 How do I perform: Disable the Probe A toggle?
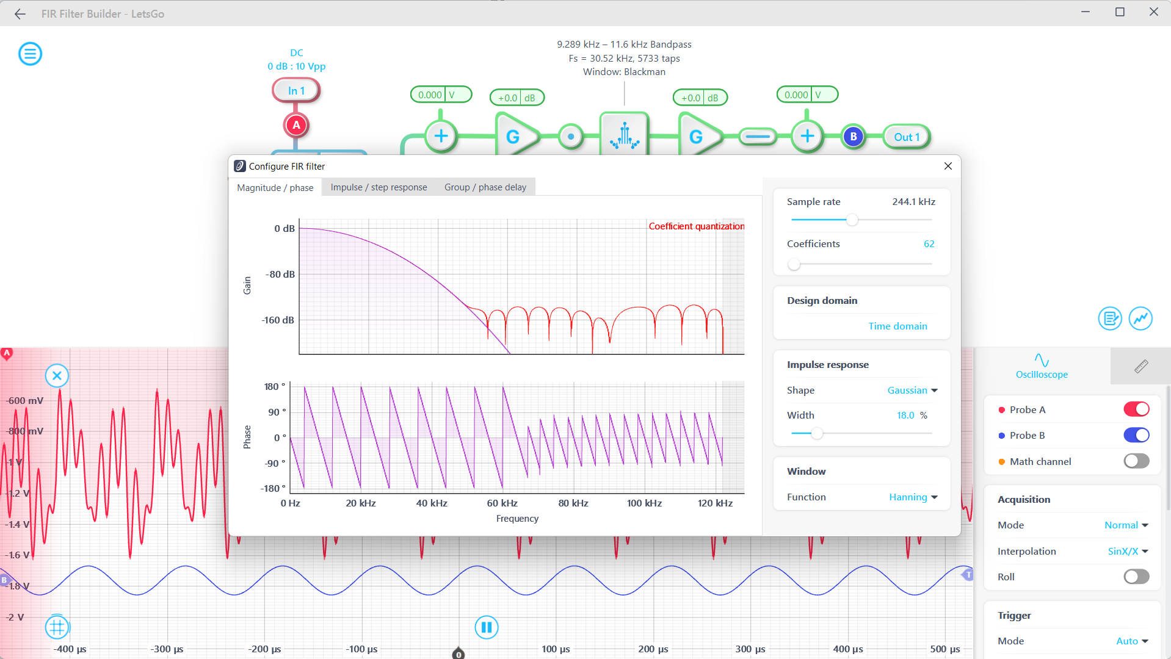click(x=1136, y=409)
